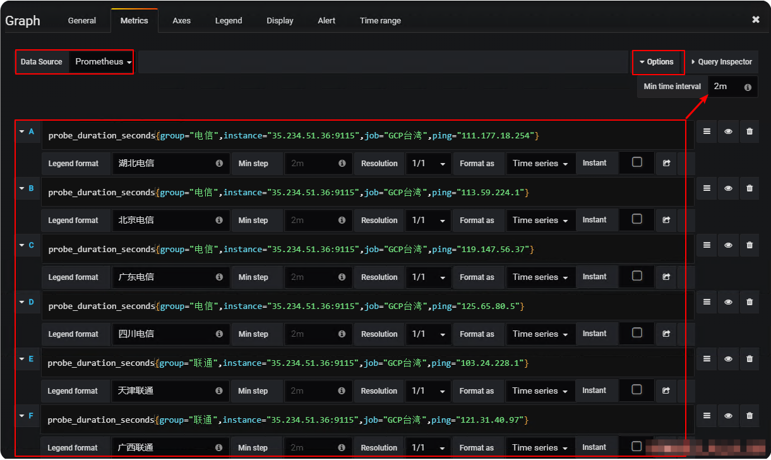Open the Alert tab
771x460 pixels.
pyautogui.click(x=326, y=20)
